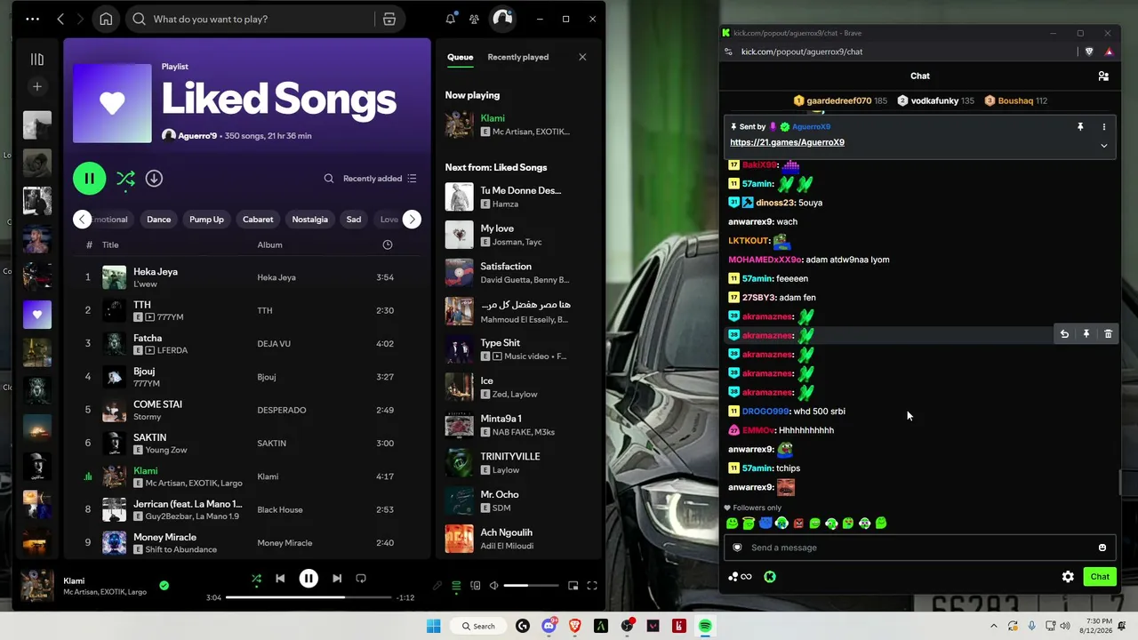Filter by the Dance chip

159,220
